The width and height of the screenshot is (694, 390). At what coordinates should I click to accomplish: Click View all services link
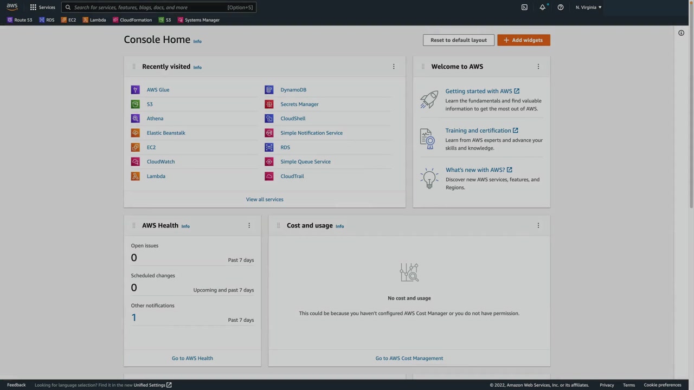pos(265,199)
